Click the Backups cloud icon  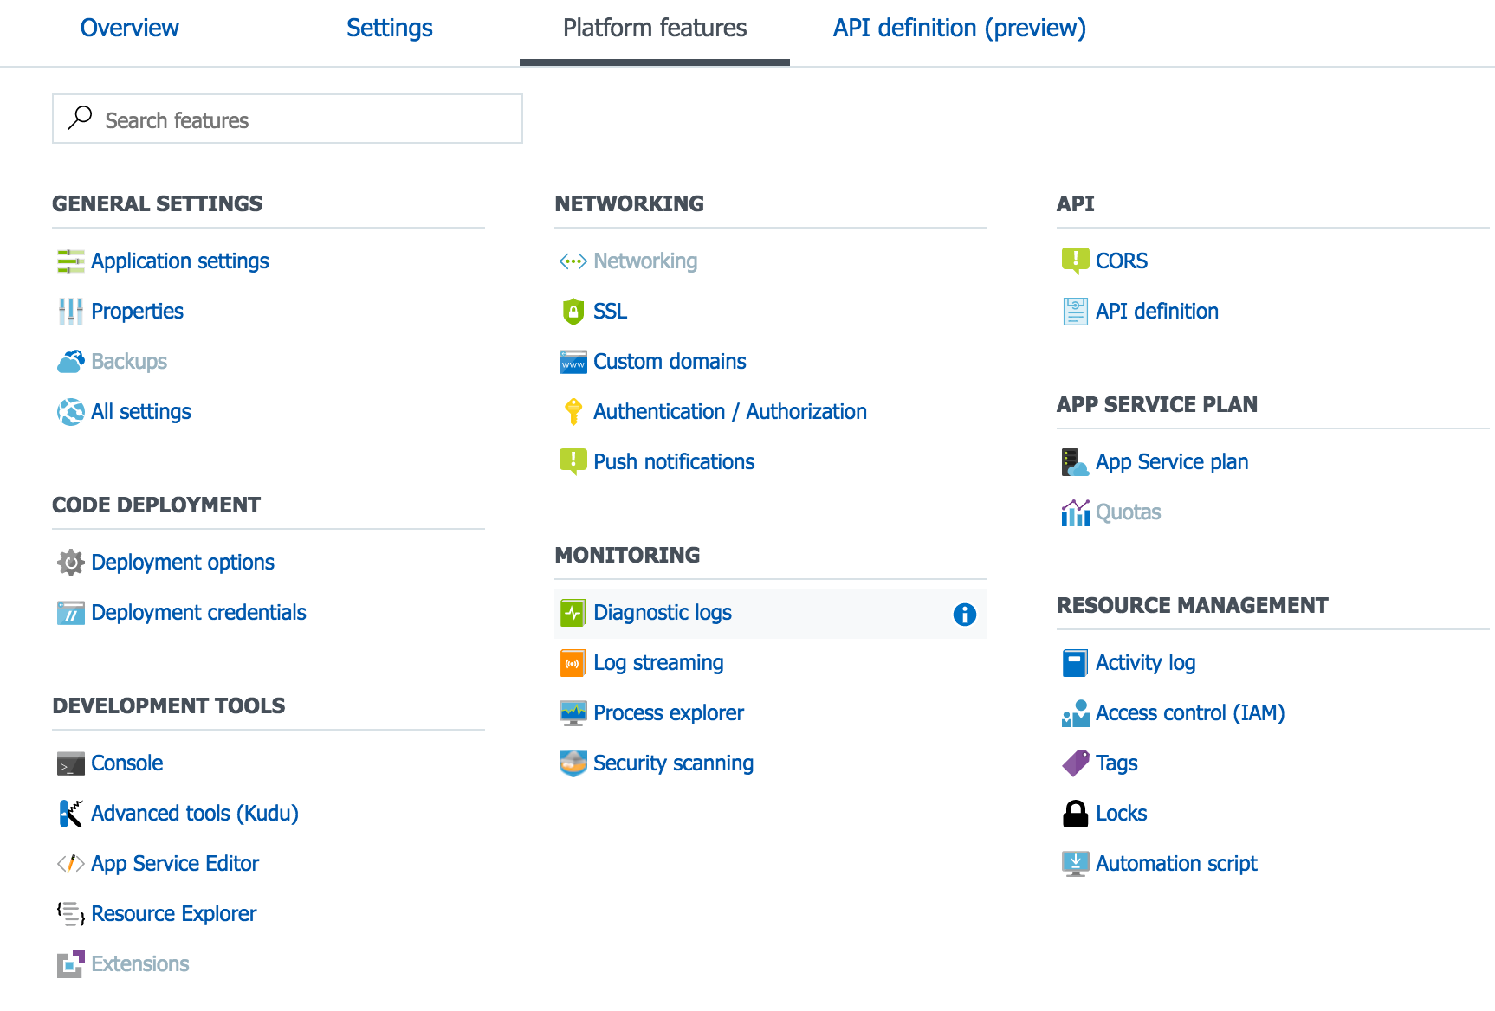pos(70,362)
